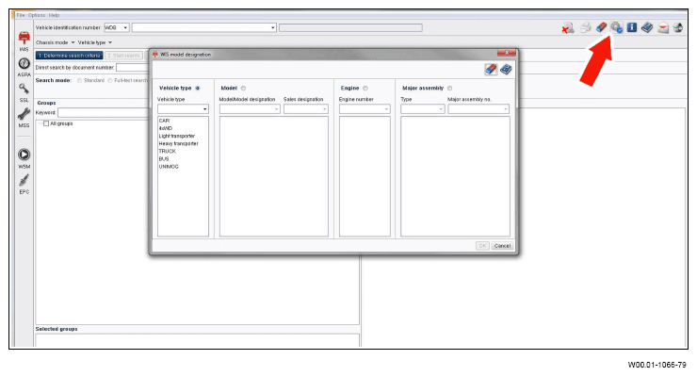Open the File menu
This screenshot has width=697, height=376.
point(21,15)
